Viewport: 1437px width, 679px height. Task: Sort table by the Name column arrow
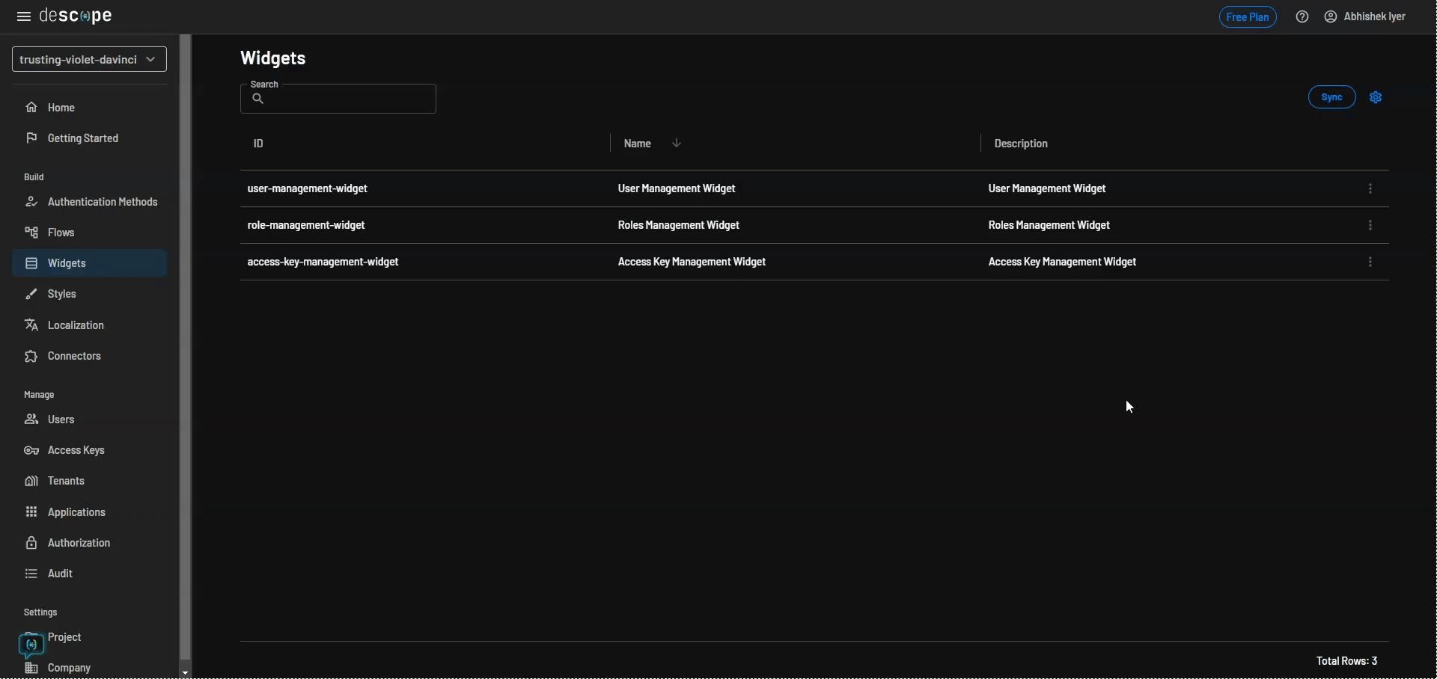point(677,144)
